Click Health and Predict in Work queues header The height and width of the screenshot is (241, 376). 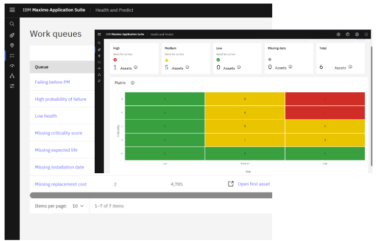[114, 10]
